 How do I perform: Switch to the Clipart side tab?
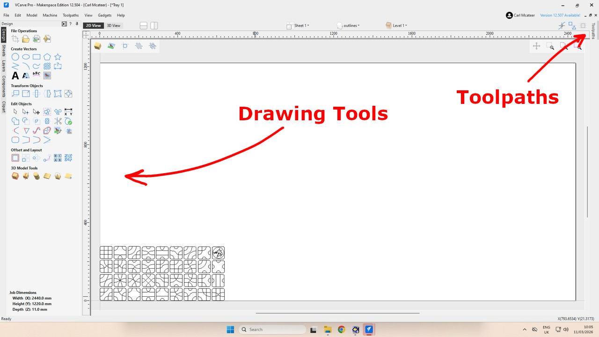point(3,107)
